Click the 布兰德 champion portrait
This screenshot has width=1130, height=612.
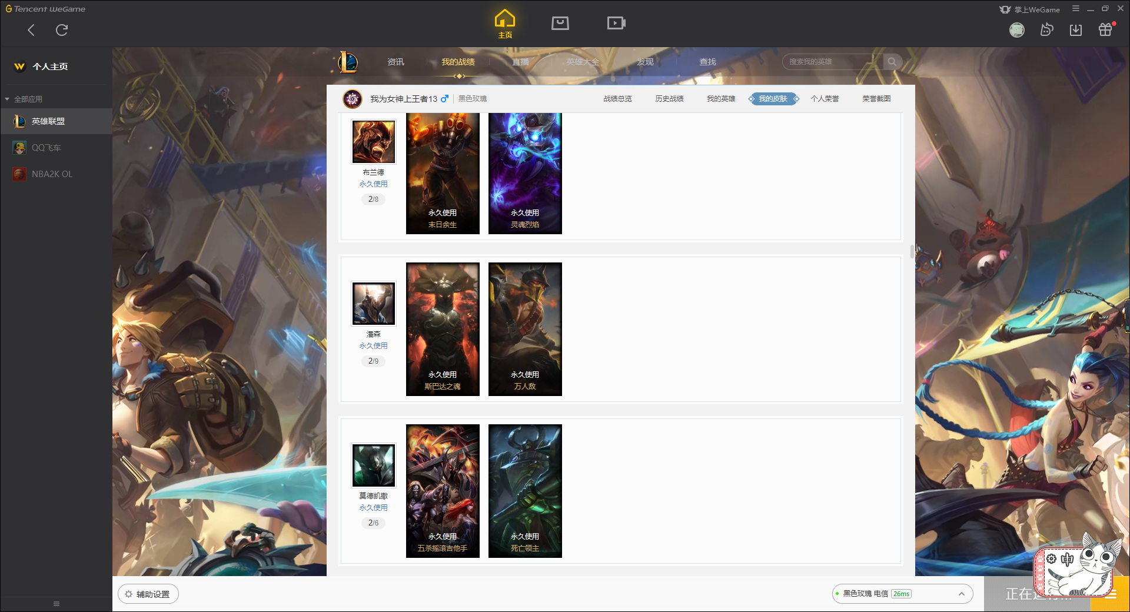[374, 142]
